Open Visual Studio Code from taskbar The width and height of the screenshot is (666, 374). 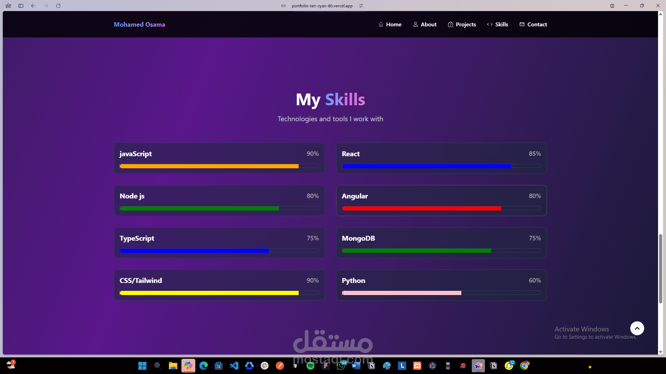point(234,366)
